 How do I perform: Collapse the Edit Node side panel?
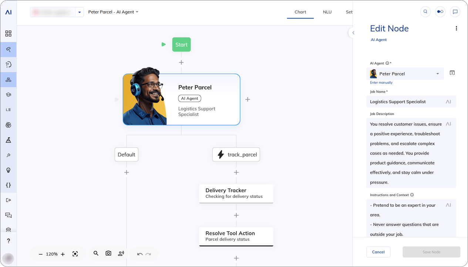point(353,33)
